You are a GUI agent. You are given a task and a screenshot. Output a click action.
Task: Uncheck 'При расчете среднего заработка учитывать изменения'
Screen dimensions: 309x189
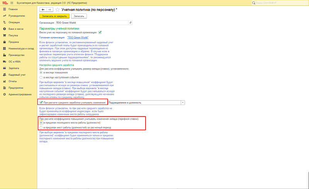(x=41, y=103)
